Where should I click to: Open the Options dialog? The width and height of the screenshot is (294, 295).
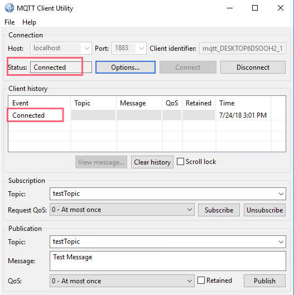click(x=126, y=67)
